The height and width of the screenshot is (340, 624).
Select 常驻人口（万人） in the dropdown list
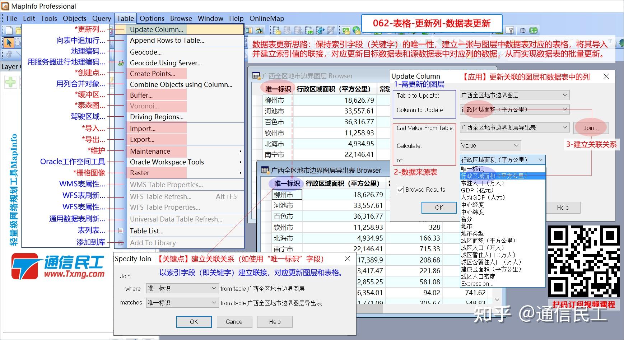pyautogui.click(x=503, y=183)
